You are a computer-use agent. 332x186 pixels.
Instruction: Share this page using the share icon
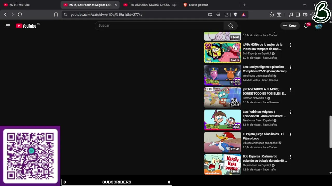pyautogui.click(x=227, y=15)
